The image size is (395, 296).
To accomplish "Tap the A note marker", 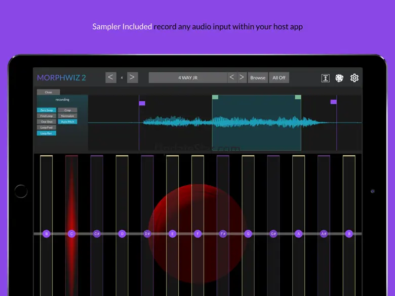I will (x=298, y=234).
